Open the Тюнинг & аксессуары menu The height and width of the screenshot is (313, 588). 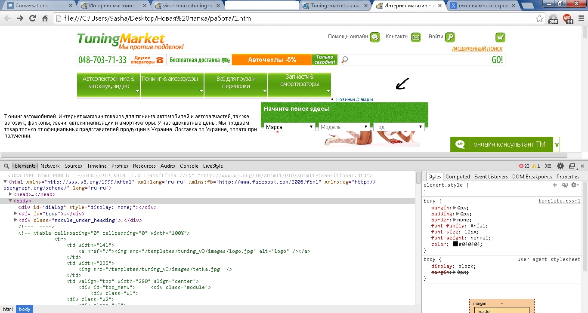[172, 85]
